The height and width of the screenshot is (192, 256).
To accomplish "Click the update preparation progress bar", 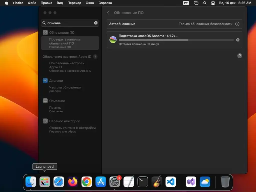I will click(x=176, y=40).
